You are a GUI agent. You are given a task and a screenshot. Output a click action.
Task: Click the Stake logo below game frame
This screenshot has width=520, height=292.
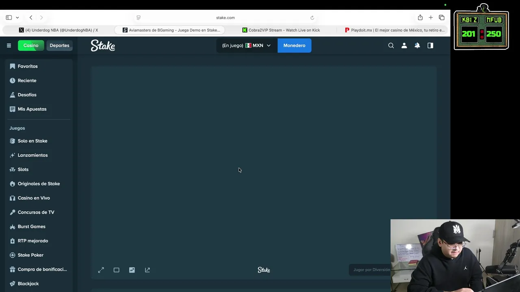point(264,270)
